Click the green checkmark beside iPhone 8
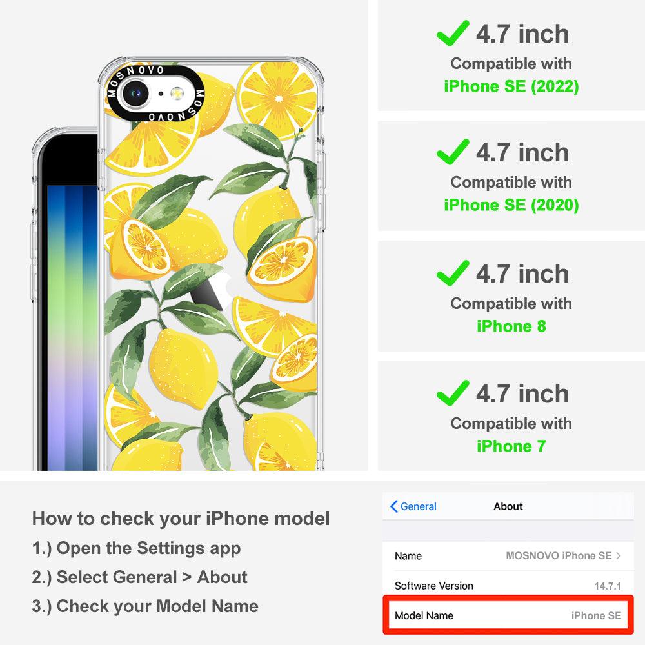Viewport: 645px width, 645px height. click(453, 273)
